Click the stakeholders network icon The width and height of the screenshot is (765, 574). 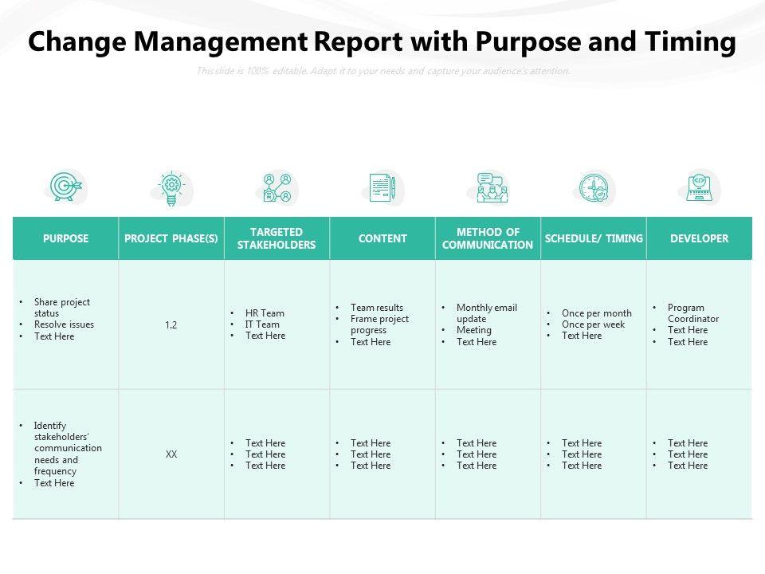[x=277, y=188]
